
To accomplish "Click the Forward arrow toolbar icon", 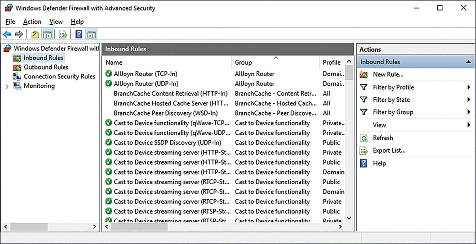I will (x=19, y=34).
